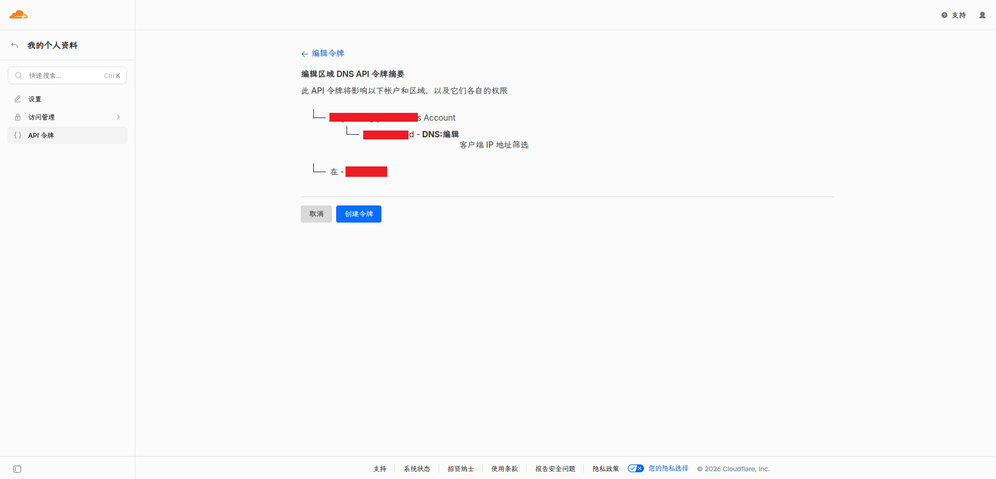Open 隐私政策 footer link
This screenshot has height=479, width=996.
[606, 469]
